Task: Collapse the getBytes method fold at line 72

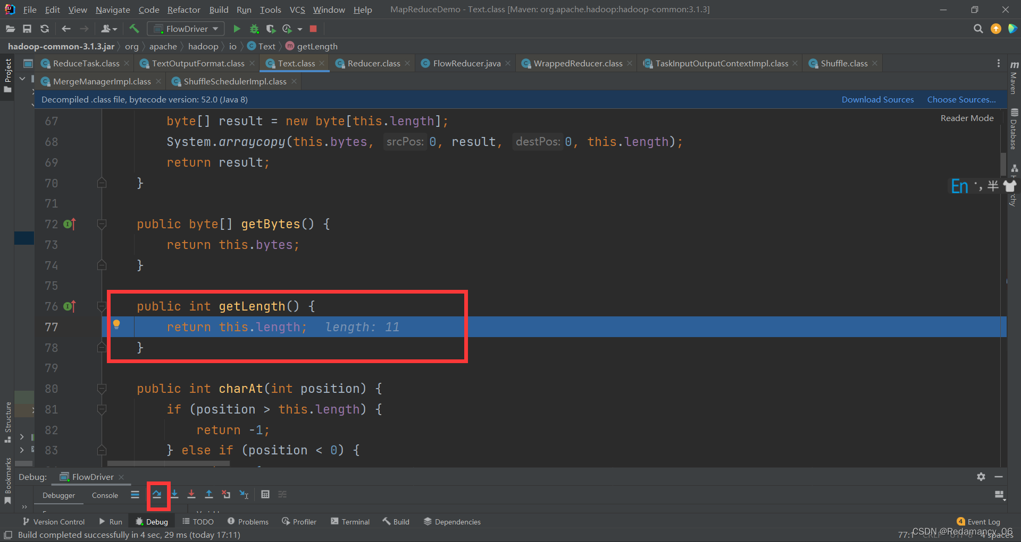Action: click(102, 224)
